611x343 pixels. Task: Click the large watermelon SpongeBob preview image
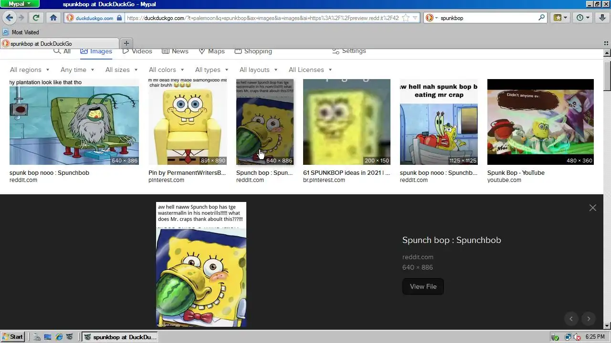click(x=201, y=264)
